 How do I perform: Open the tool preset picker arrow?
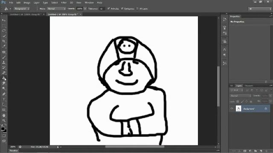(10, 8)
